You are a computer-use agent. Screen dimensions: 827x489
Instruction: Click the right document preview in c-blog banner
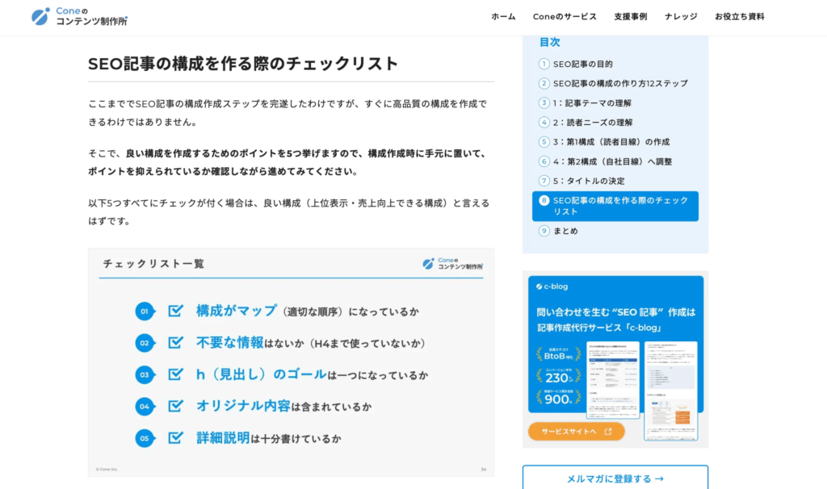coord(671,391)
